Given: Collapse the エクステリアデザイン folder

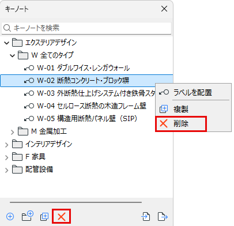Looking at the screenshot, I should (x=7, y=43).
